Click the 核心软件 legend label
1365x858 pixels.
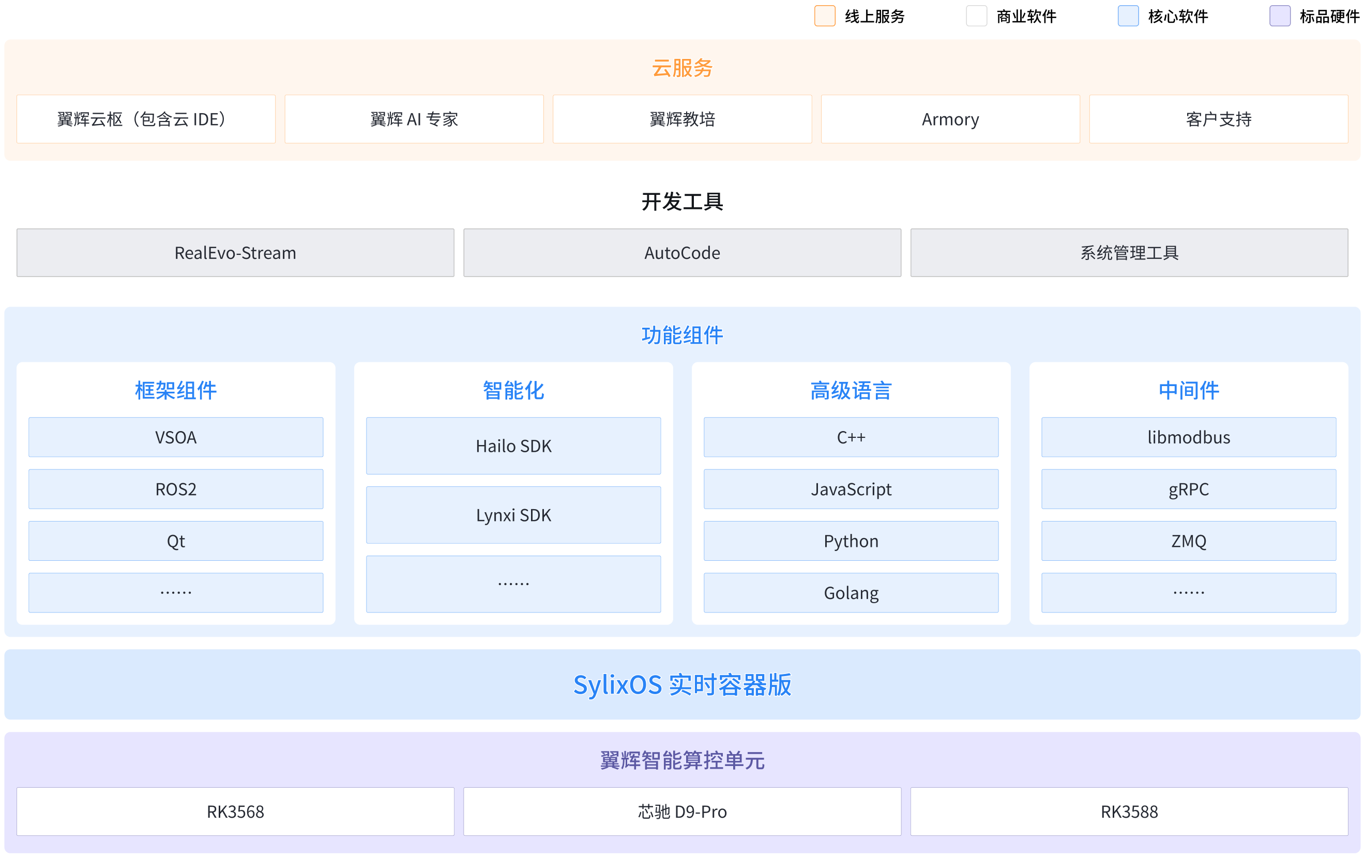[x=1178, y=17]
